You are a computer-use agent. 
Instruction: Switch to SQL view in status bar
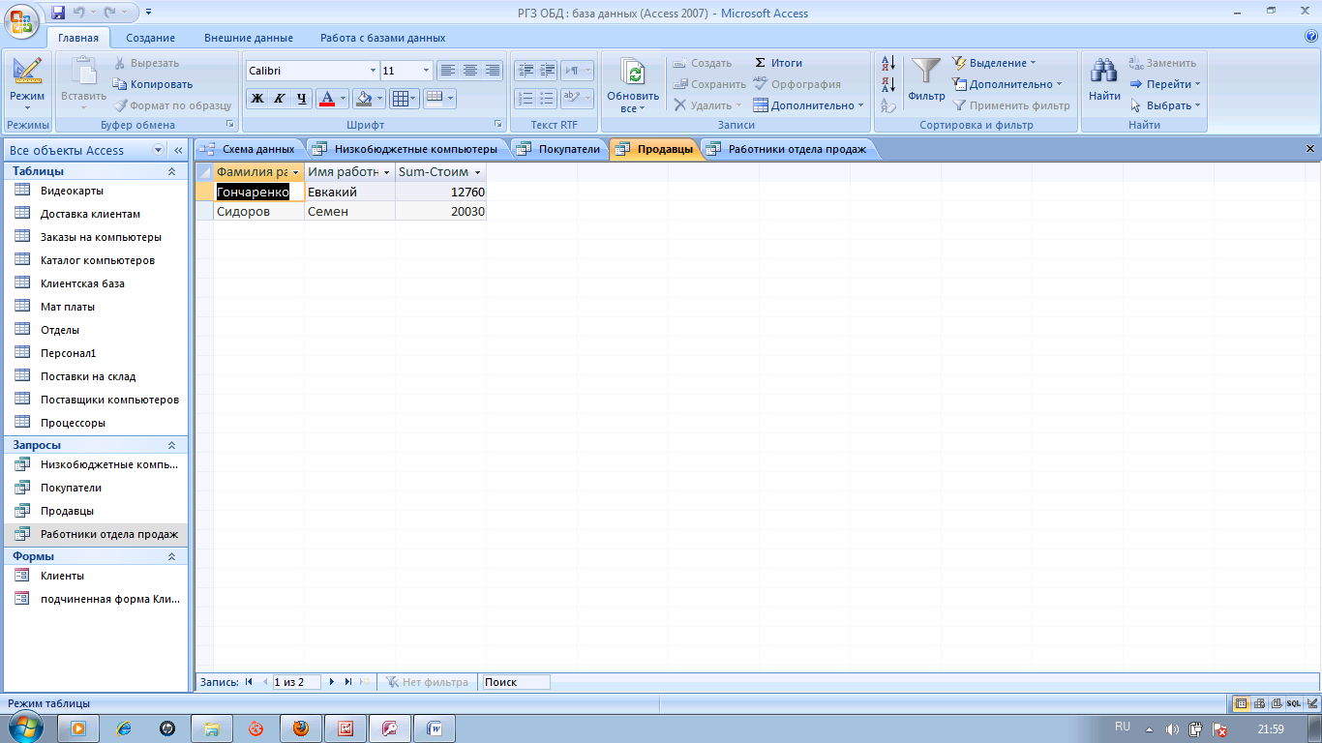1294,703
